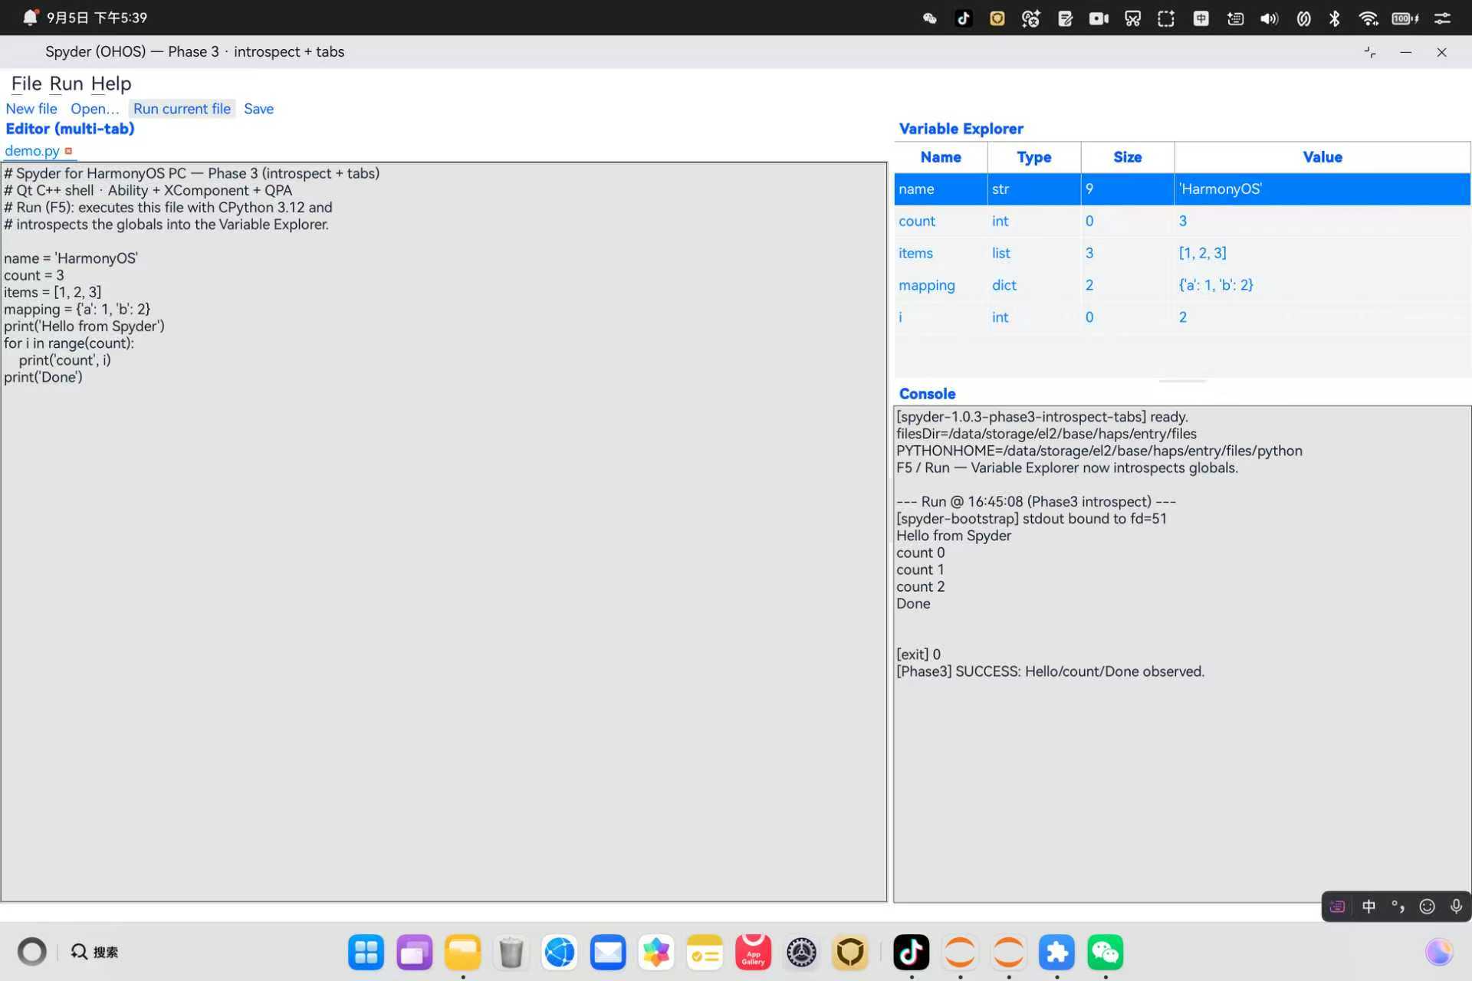Click the red close marker on demo.py tab

[68, 151]
